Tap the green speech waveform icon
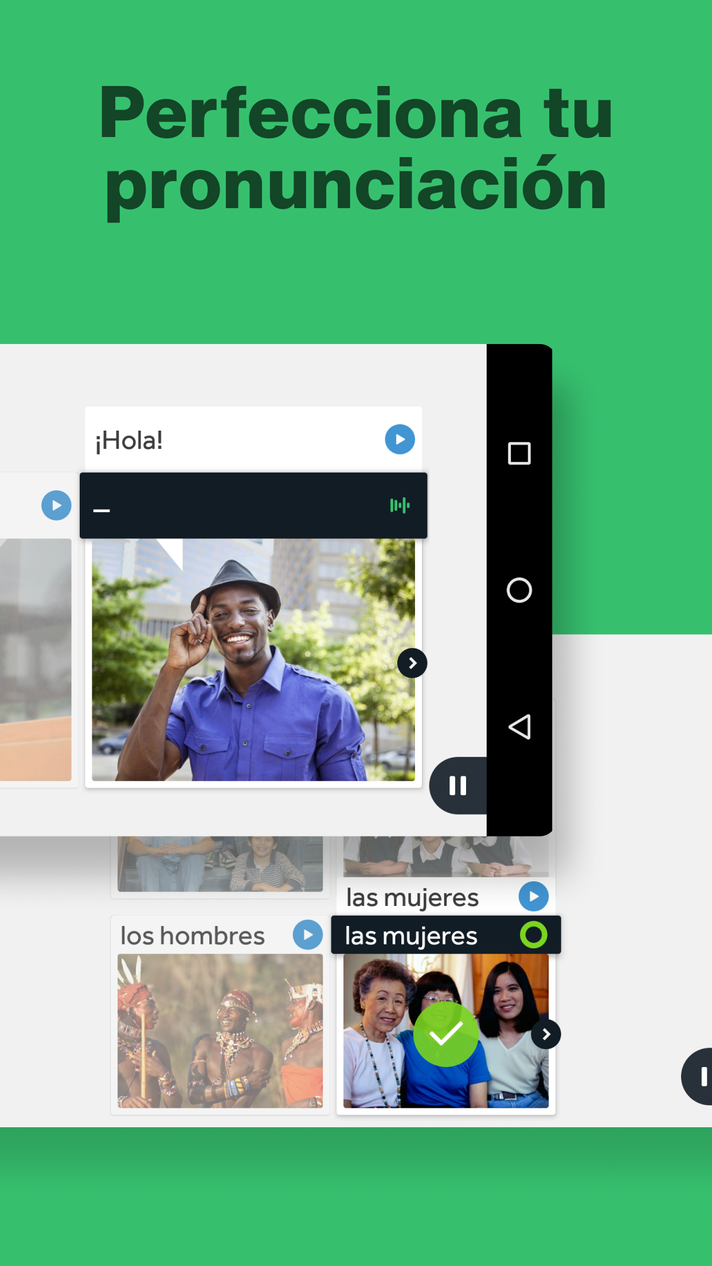Image resolution: width=712 pixels, height=1266 pixels. pos(400,505)
